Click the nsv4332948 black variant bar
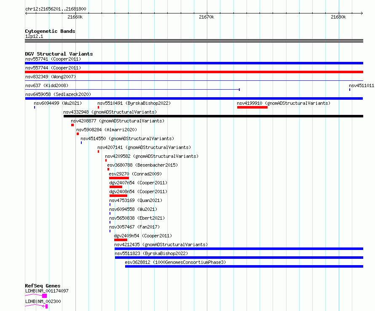Viewport: 375px width, 311px height. (x=213, y=116)
